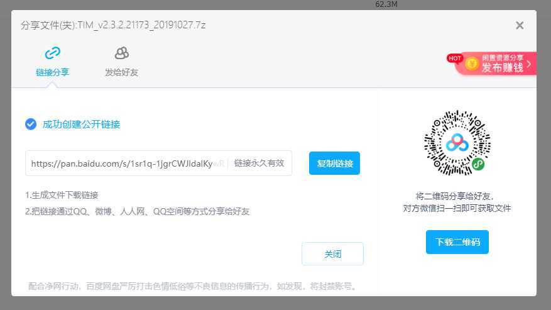
Task: Close the share dialog with X
Action: (x=520, y=25)
